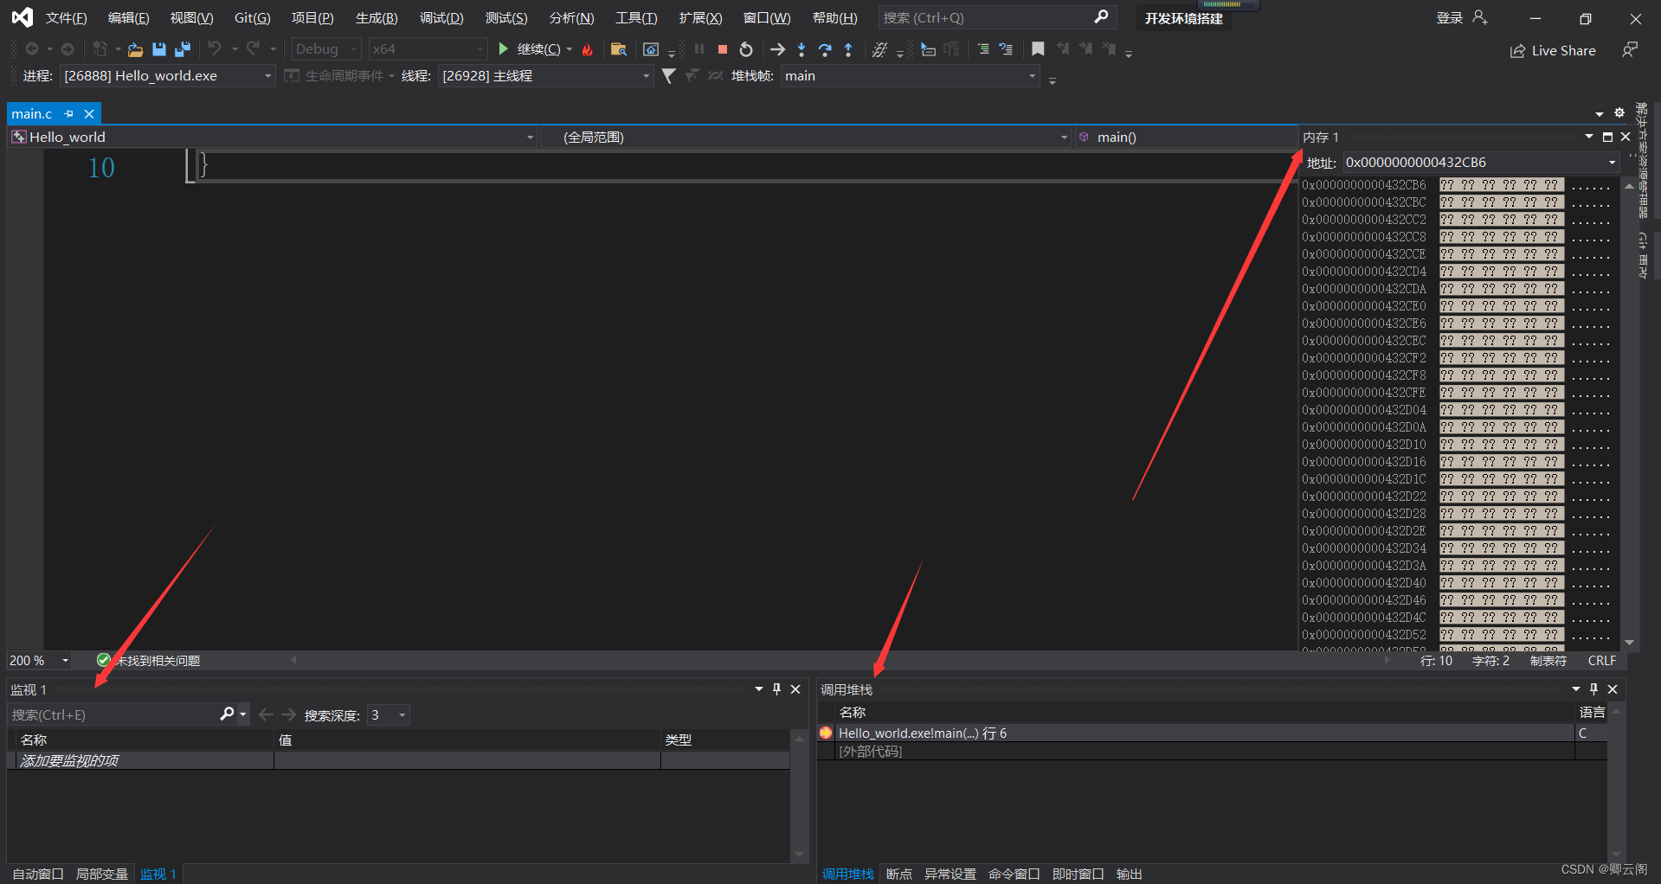Open the 帮助(H) menu
Viewport: 1661px width, 884px height.
pos(834,17)
